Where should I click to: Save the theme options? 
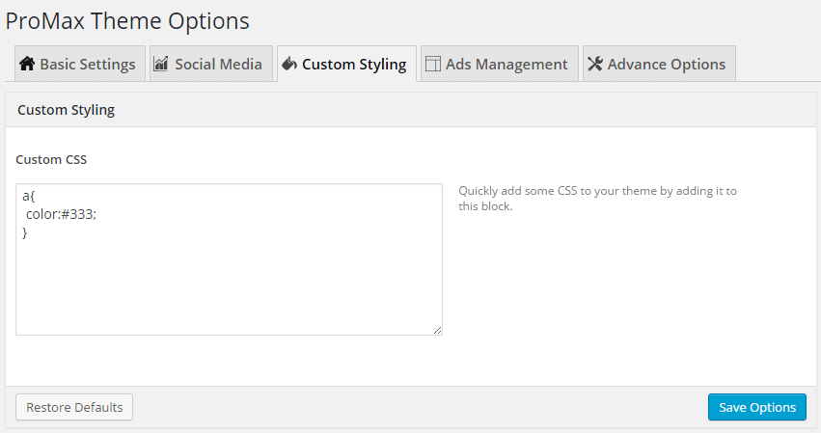point(757,407)
